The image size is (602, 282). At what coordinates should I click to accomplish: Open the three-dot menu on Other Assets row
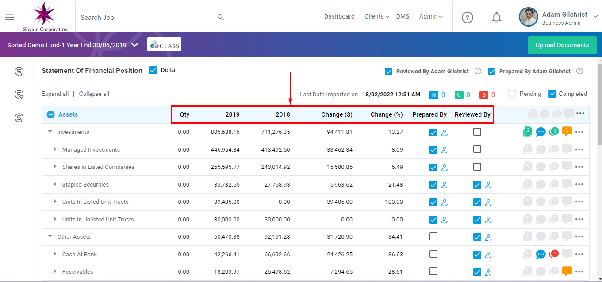click(579, 237)
